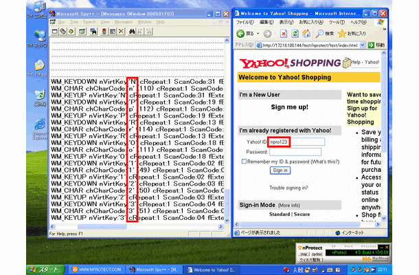
Task: Open the ツール(T) menu in Internet Explorer
Action: tap(337, 22)
